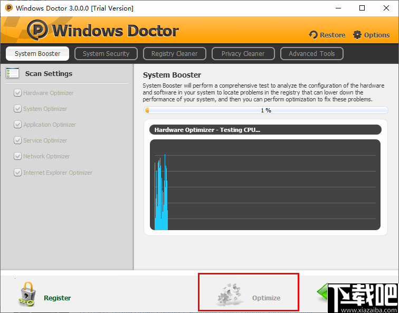Minimize the Windows Doctor window
This screenshot has height=313, width=399.
pos(338,8)
